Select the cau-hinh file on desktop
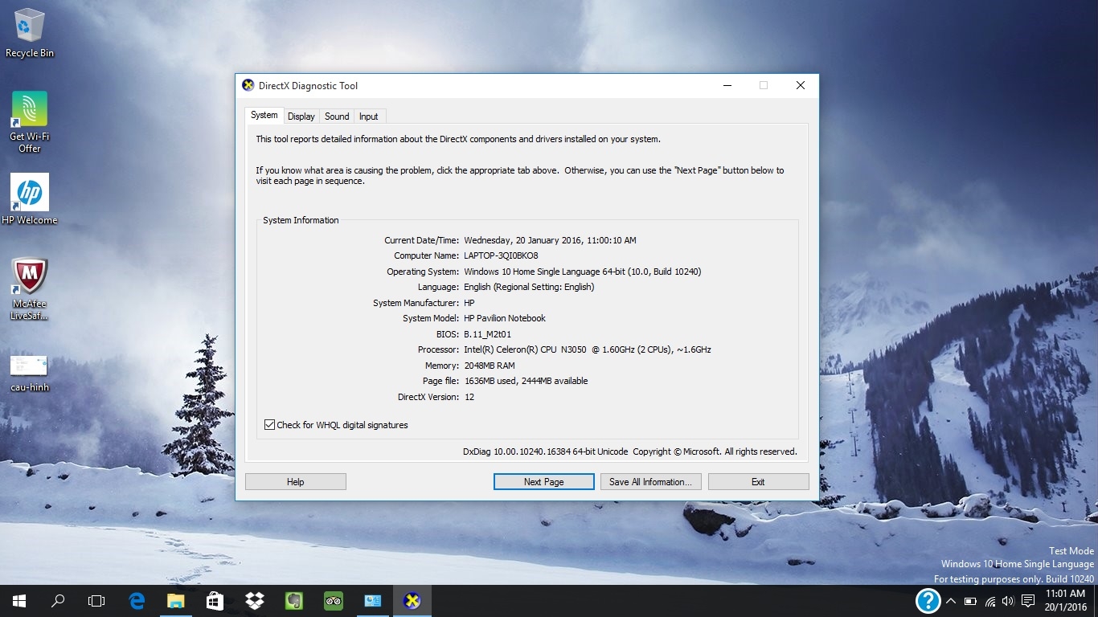 coord(30,374)
